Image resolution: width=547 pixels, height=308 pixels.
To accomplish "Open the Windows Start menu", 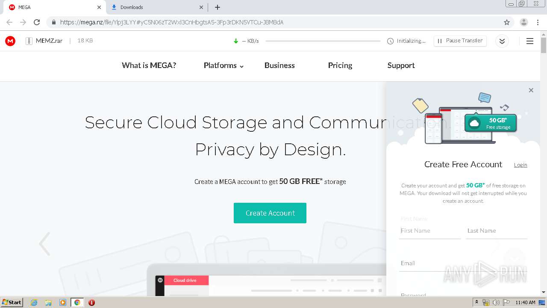I will tap(12, 302).
